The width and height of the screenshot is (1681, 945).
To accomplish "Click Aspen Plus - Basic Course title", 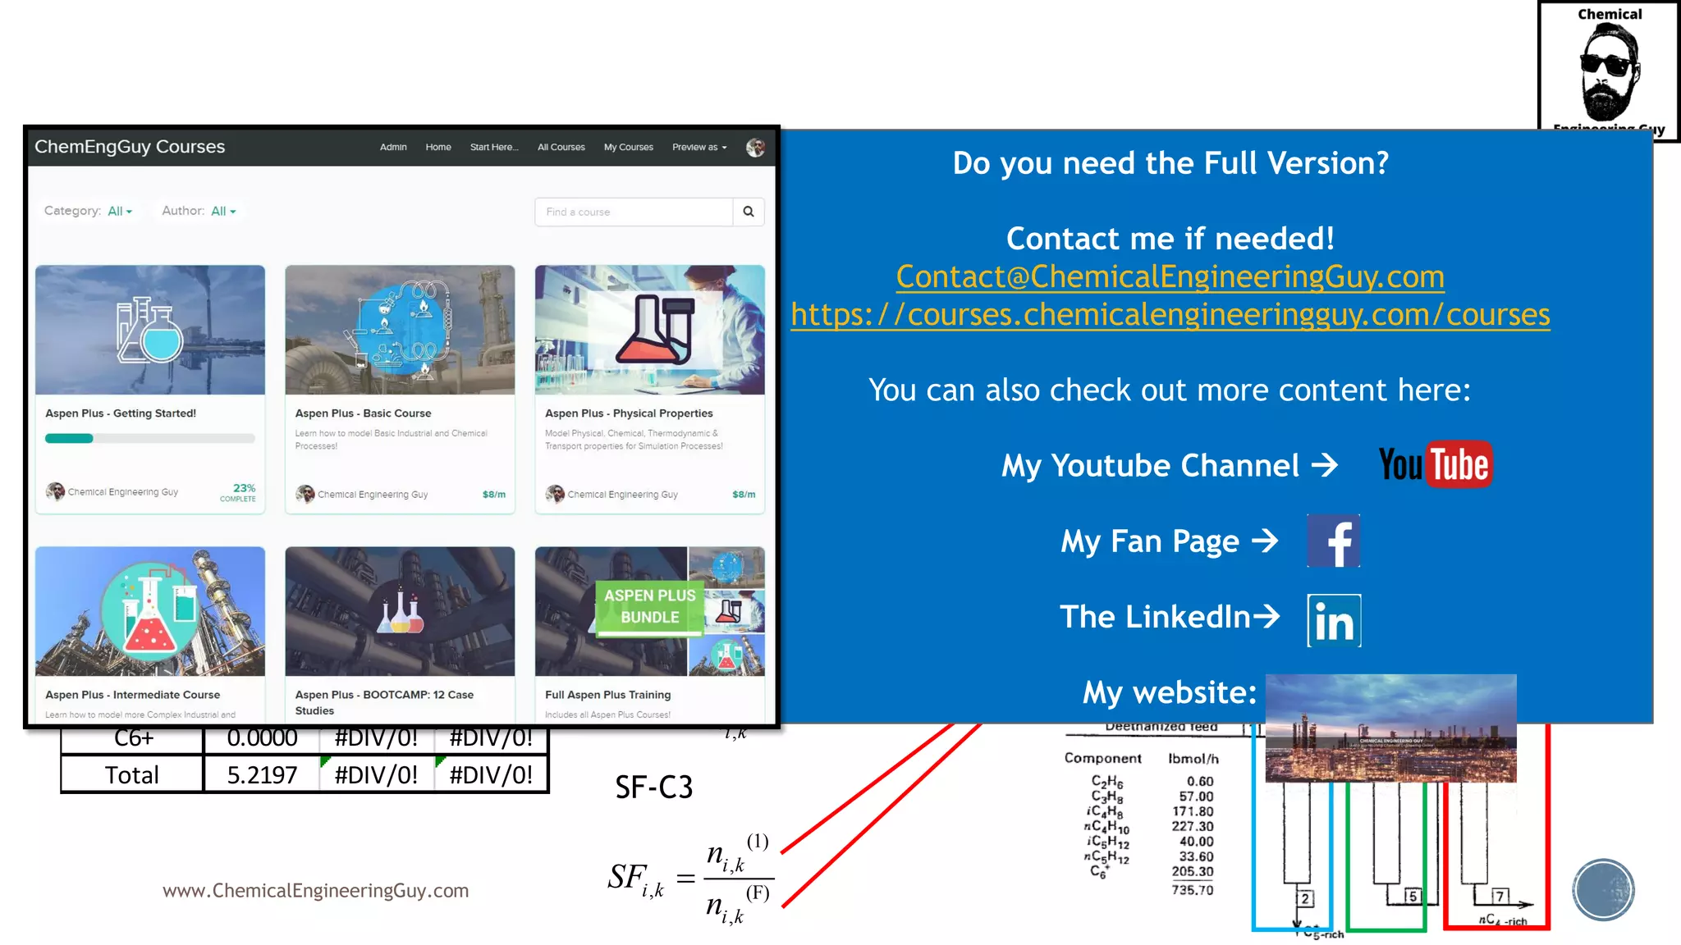I will click(x=363, y=413).
